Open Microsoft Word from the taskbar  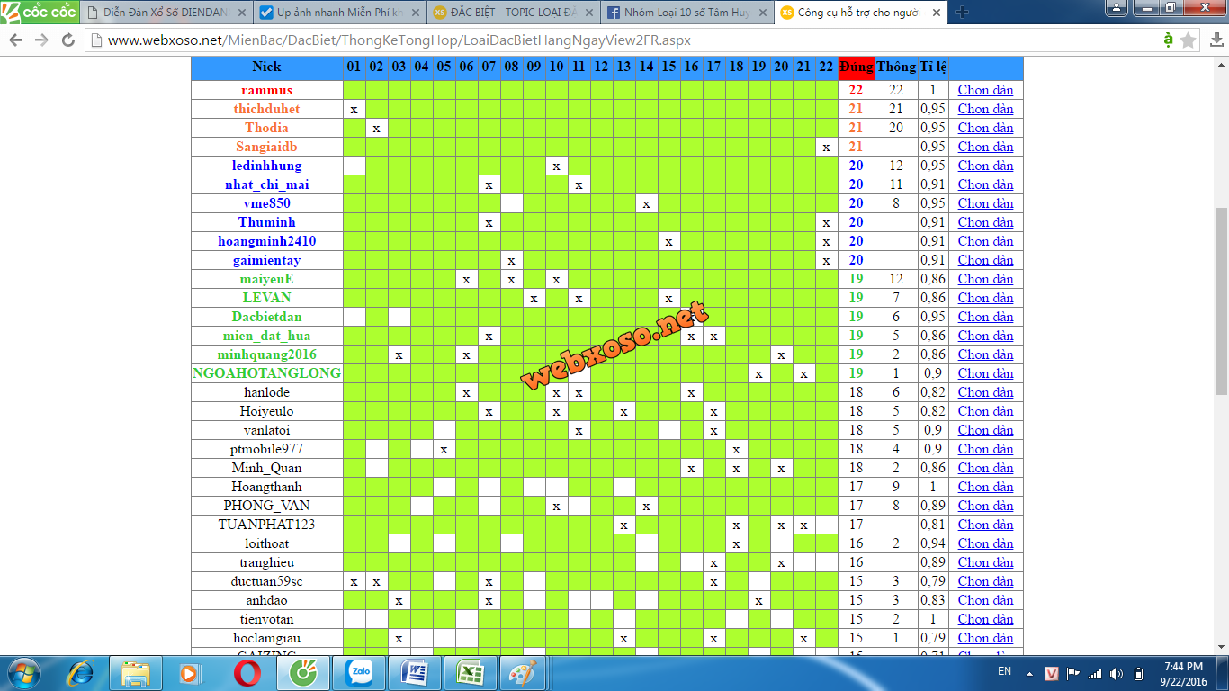(x=415, y=672)
